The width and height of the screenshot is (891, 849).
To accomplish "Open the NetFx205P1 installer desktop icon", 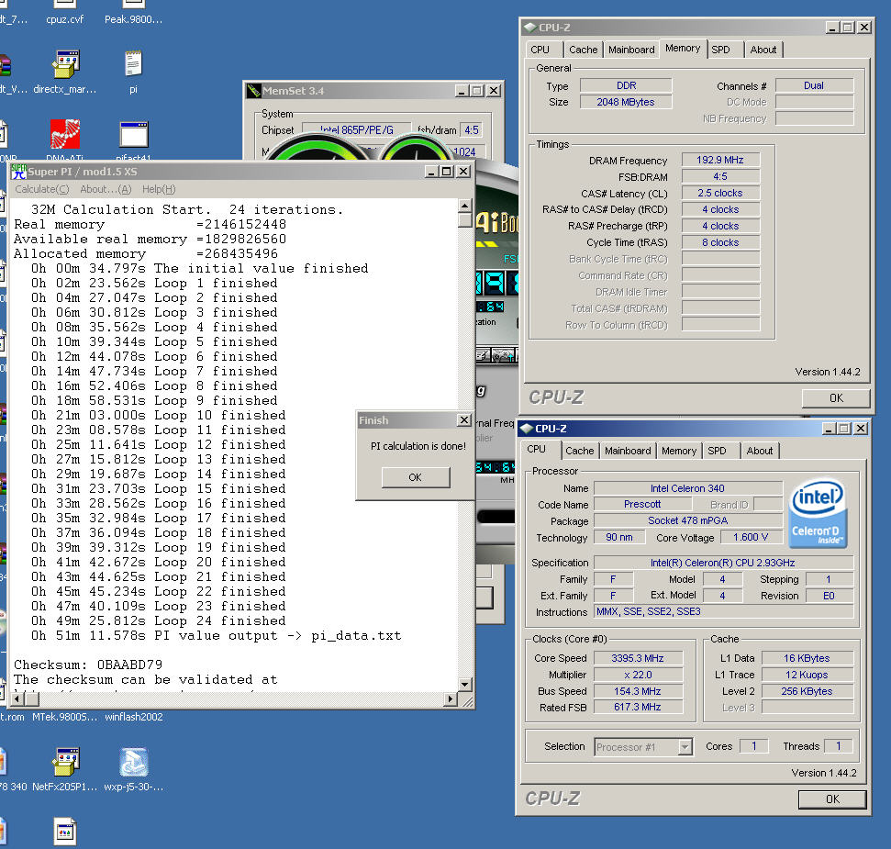I will 65,762.
